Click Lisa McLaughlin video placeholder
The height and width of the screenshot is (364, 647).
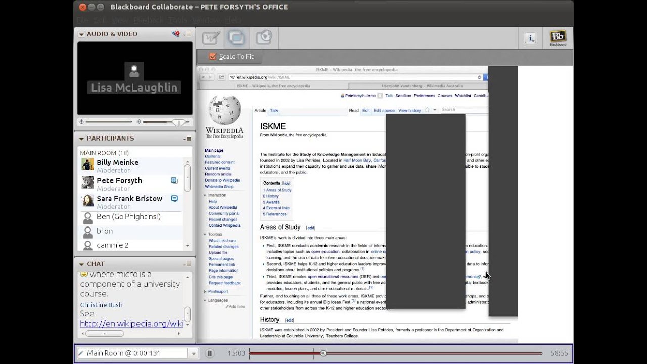134,78
